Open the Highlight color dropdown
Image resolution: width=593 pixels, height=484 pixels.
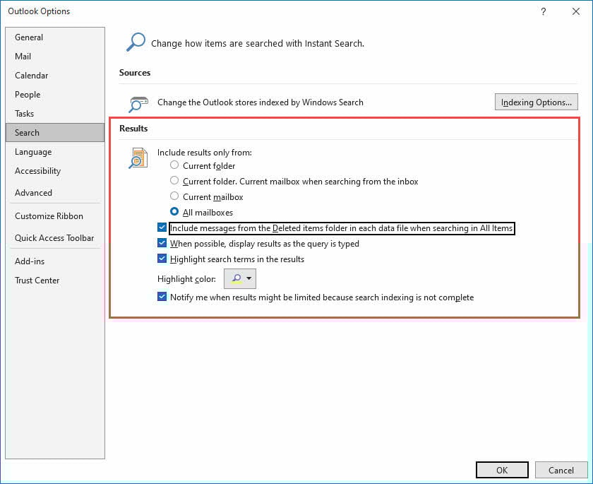240,278
